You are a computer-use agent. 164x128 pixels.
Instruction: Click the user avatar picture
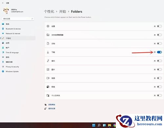(6, 11)
